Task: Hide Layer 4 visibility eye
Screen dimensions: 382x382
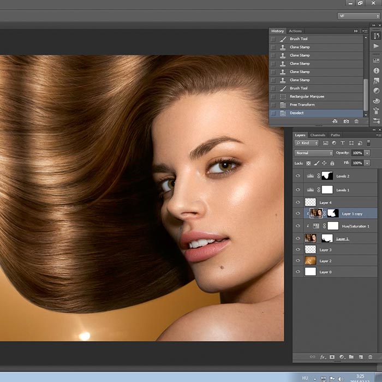Action: [x=298, y=202]
